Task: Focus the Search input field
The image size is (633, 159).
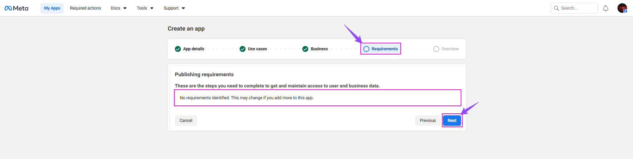Action: pyautogui.click(x=574, y=8)
